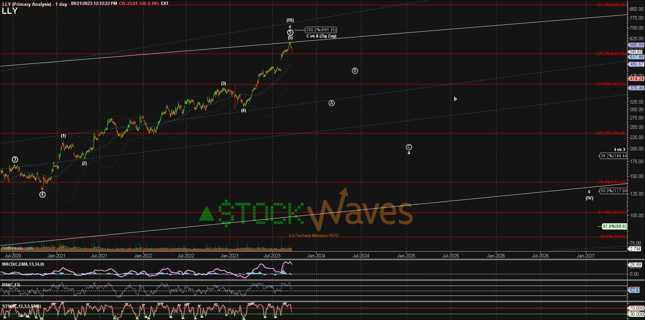Viewport: 645px width, 320px height.
Task: Click the 50.0%(127.99 retracement box
Action: coord(613,191)
